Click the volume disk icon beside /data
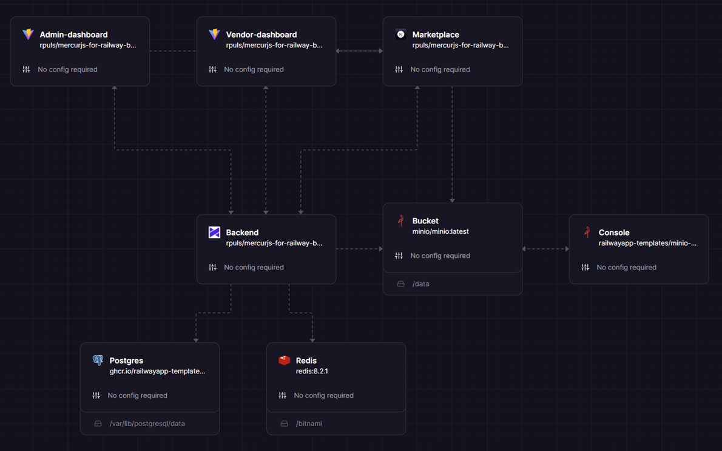This screenshot has width=722, height=451. pyautogui.click(x=400, y=283)
